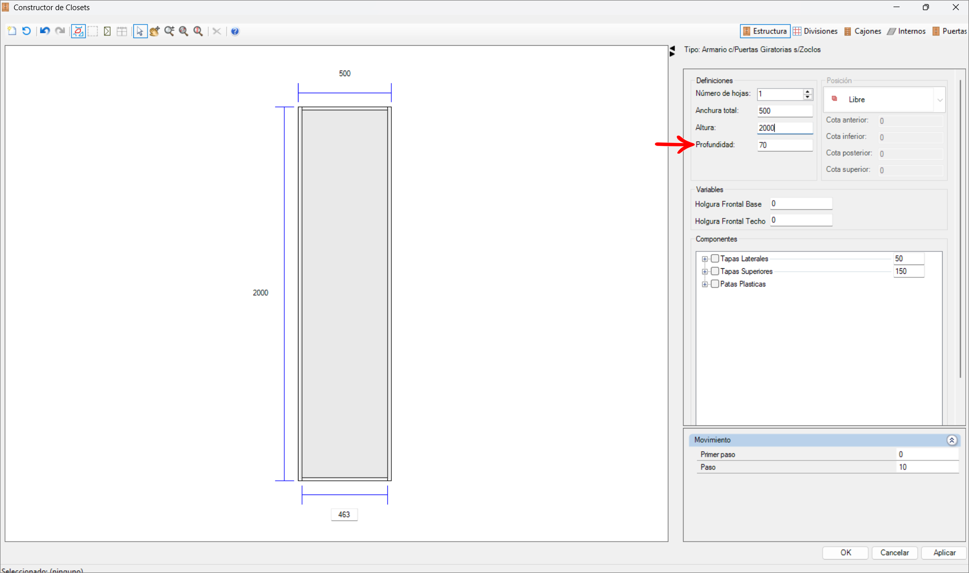Click the Undo arrow icon
Image resolution: width=969 pixels, height=573 pixels.
pos(45,31)
